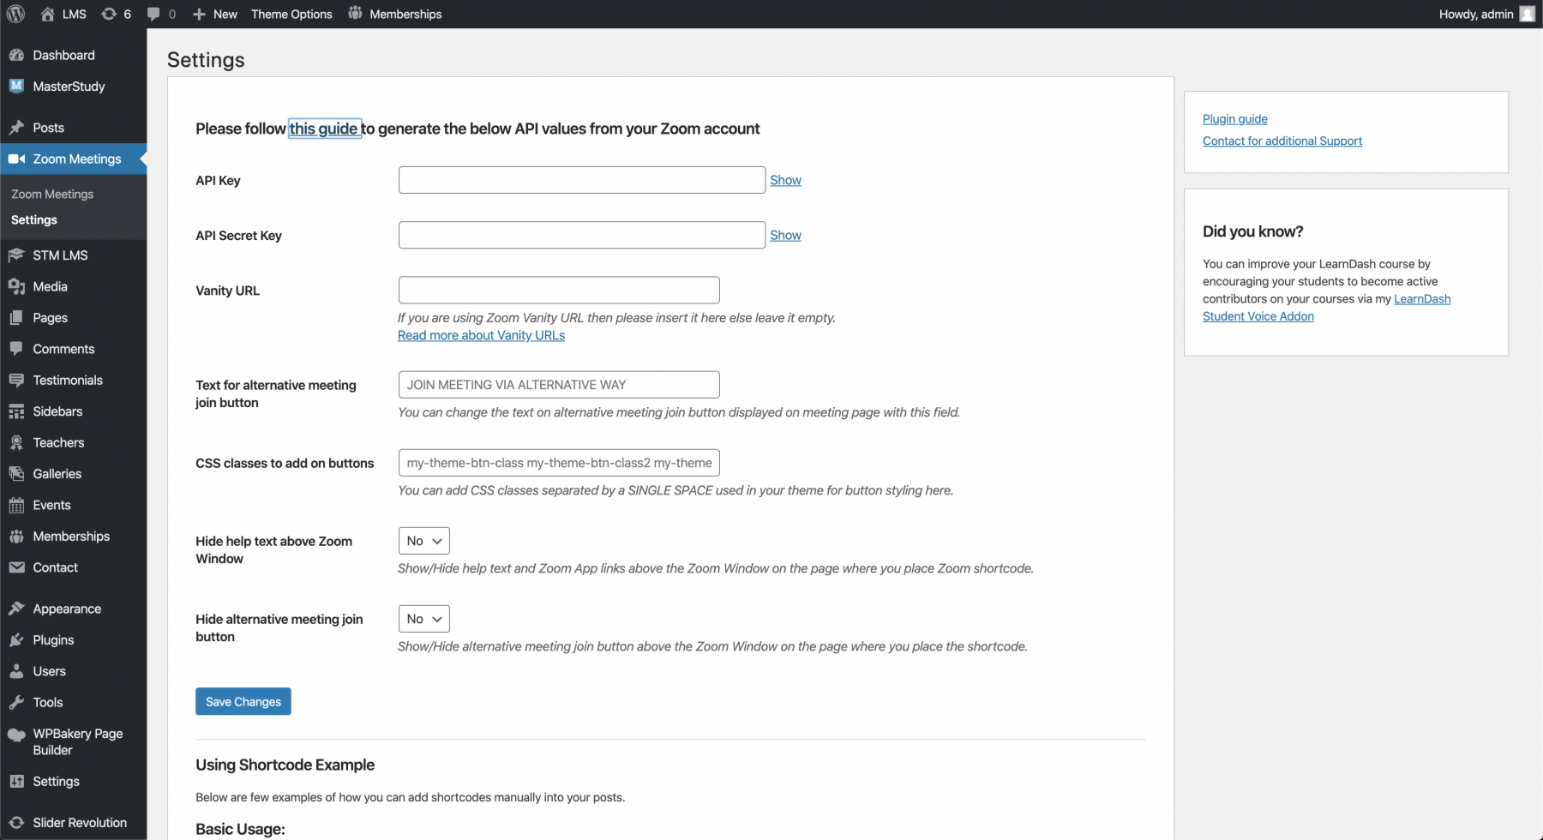Click the Contact envelope icon
Screen dimensions: 1543x840
16,567
